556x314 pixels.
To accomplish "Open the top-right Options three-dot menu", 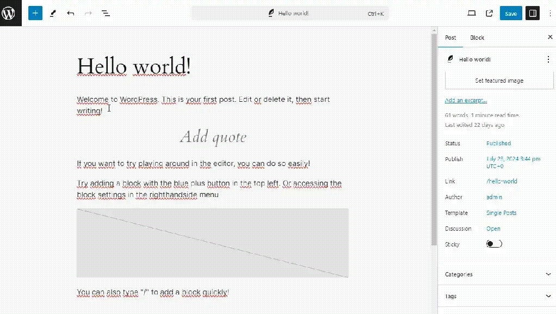I will coord(551,13).
